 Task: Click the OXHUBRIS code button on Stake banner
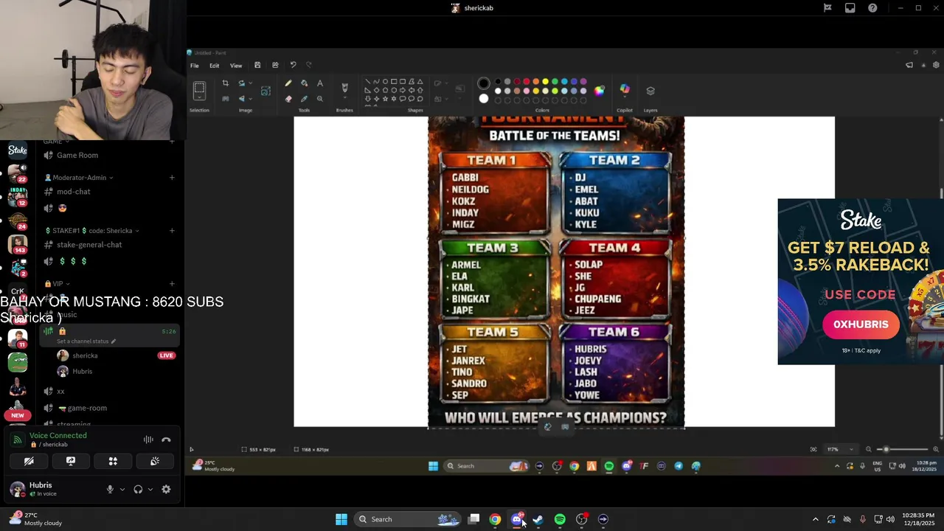[861, 324]
